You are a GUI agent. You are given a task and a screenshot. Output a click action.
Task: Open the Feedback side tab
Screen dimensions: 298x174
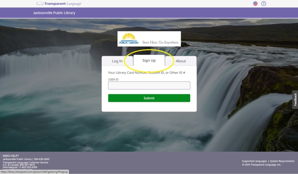(x=295, y=100)
